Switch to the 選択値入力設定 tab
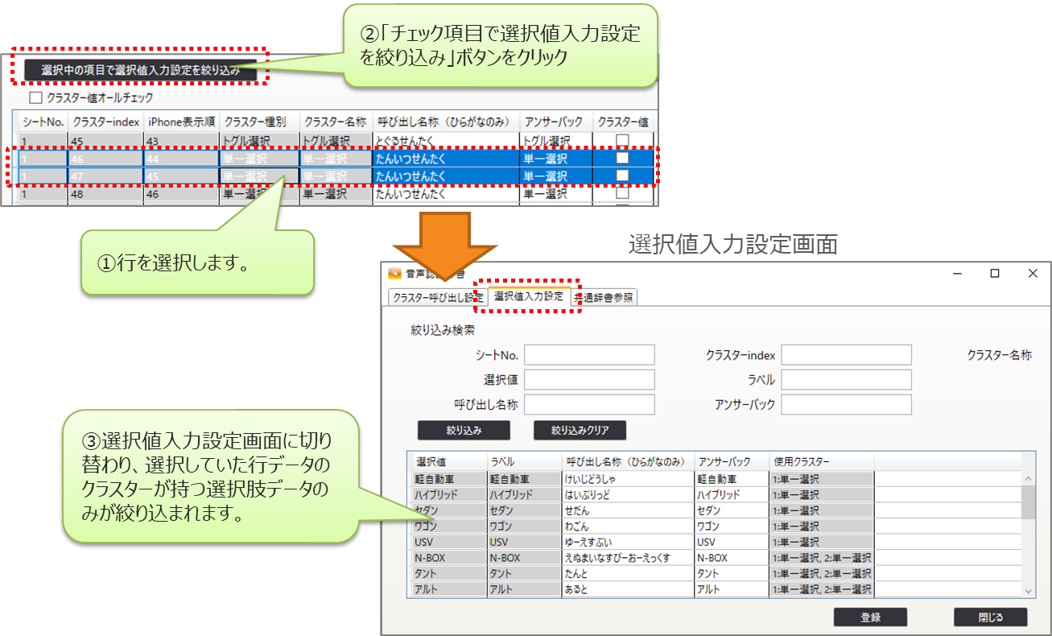 (x=528, y=296)
